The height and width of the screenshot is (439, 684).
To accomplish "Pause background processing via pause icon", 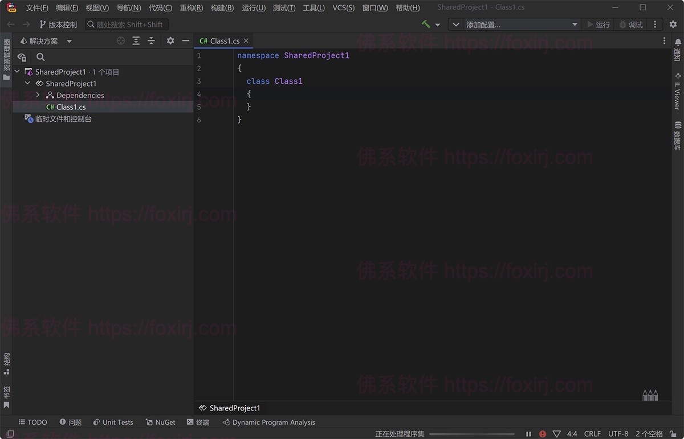I will [x=528, y=433].
